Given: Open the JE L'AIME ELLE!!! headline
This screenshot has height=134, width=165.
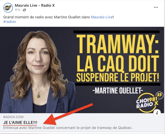Looking at the screenshot, I should [20, 122].
